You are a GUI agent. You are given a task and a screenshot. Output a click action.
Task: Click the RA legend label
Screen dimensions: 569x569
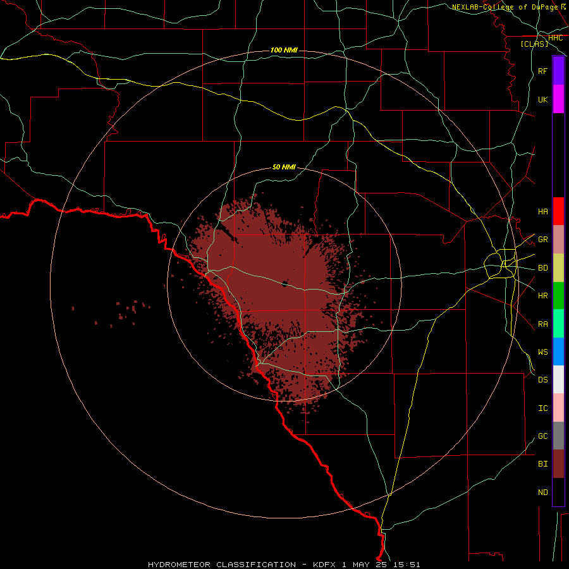pyautogui.click(x=542, y=324)
